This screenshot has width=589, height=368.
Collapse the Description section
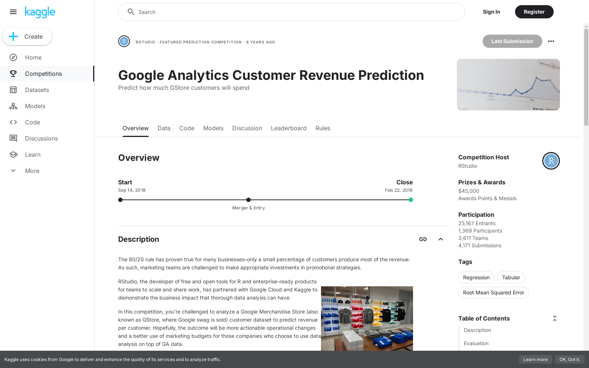(x=441, y=239)
